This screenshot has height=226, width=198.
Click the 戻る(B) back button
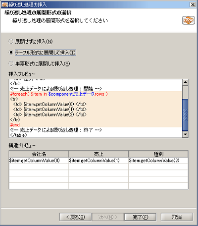point(75,217)
